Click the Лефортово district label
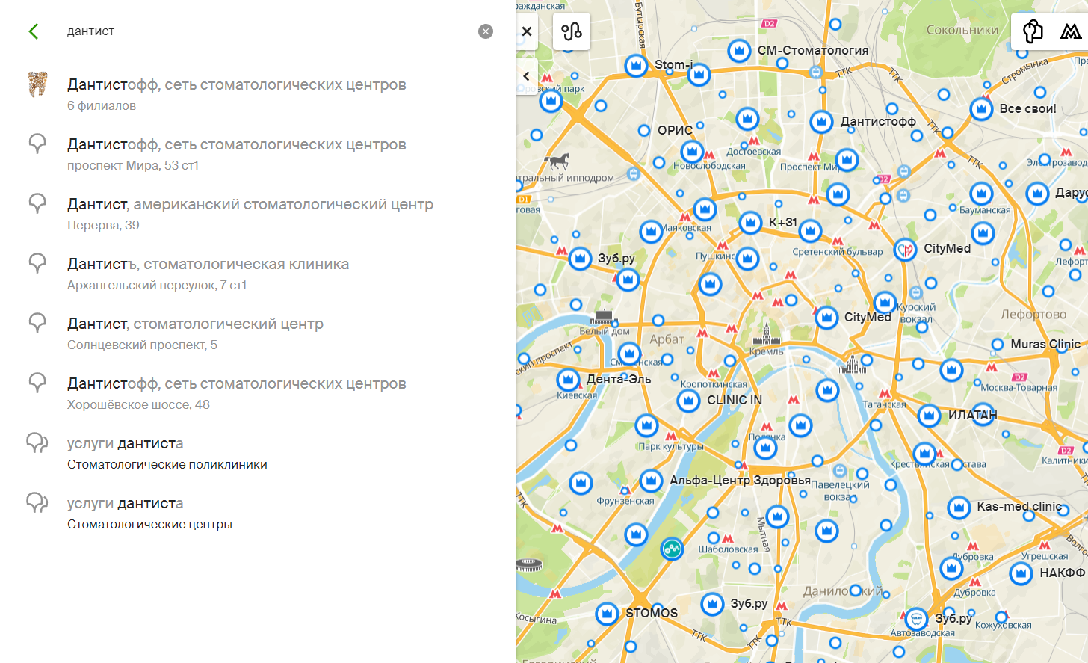This screenshot has height=663, width=1088. click(x=1033, y=314)
